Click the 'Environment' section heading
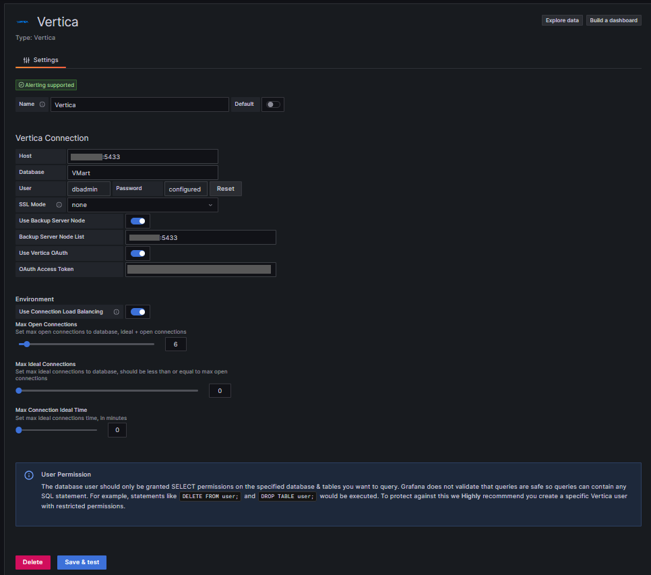The width and height of the screenshot is (651, 575). (34, 299)
